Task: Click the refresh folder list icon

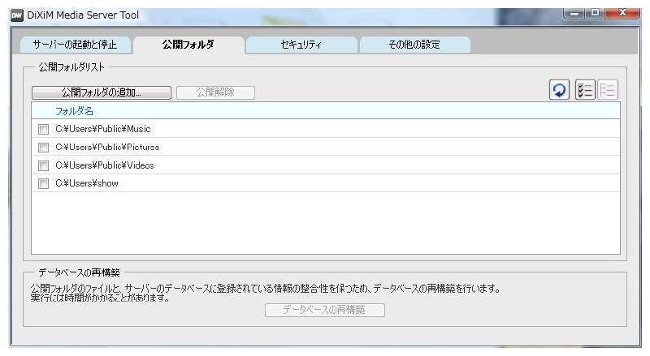Action: coord(560,92)
